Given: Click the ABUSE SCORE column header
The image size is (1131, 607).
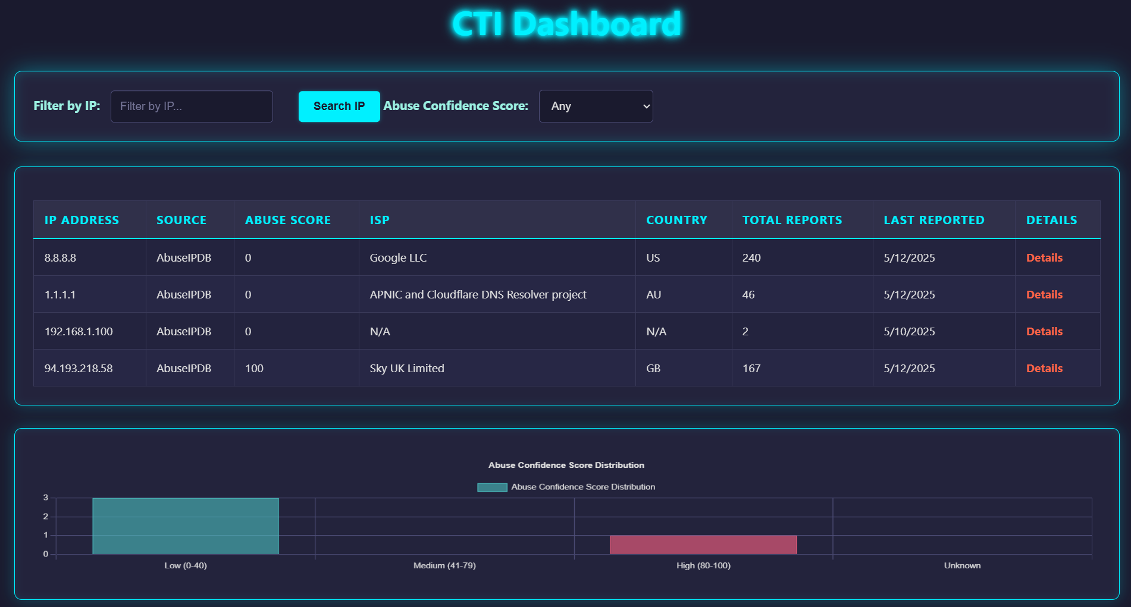Looking at the screenshot, I should coord(296,220).
